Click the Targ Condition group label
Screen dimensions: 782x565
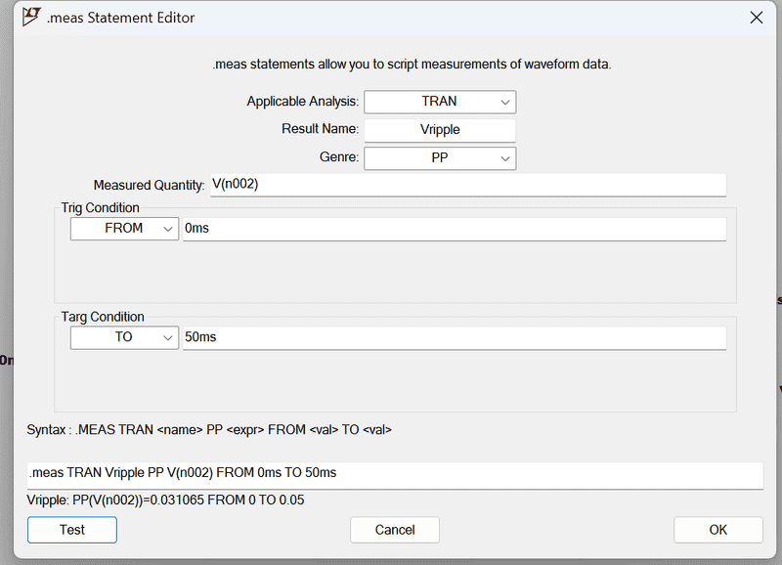(x=103, y=317)
